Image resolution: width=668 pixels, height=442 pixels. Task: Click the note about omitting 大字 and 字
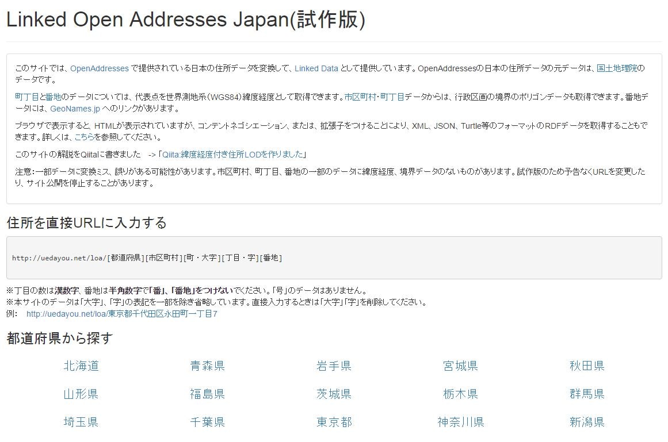(217, 302)
